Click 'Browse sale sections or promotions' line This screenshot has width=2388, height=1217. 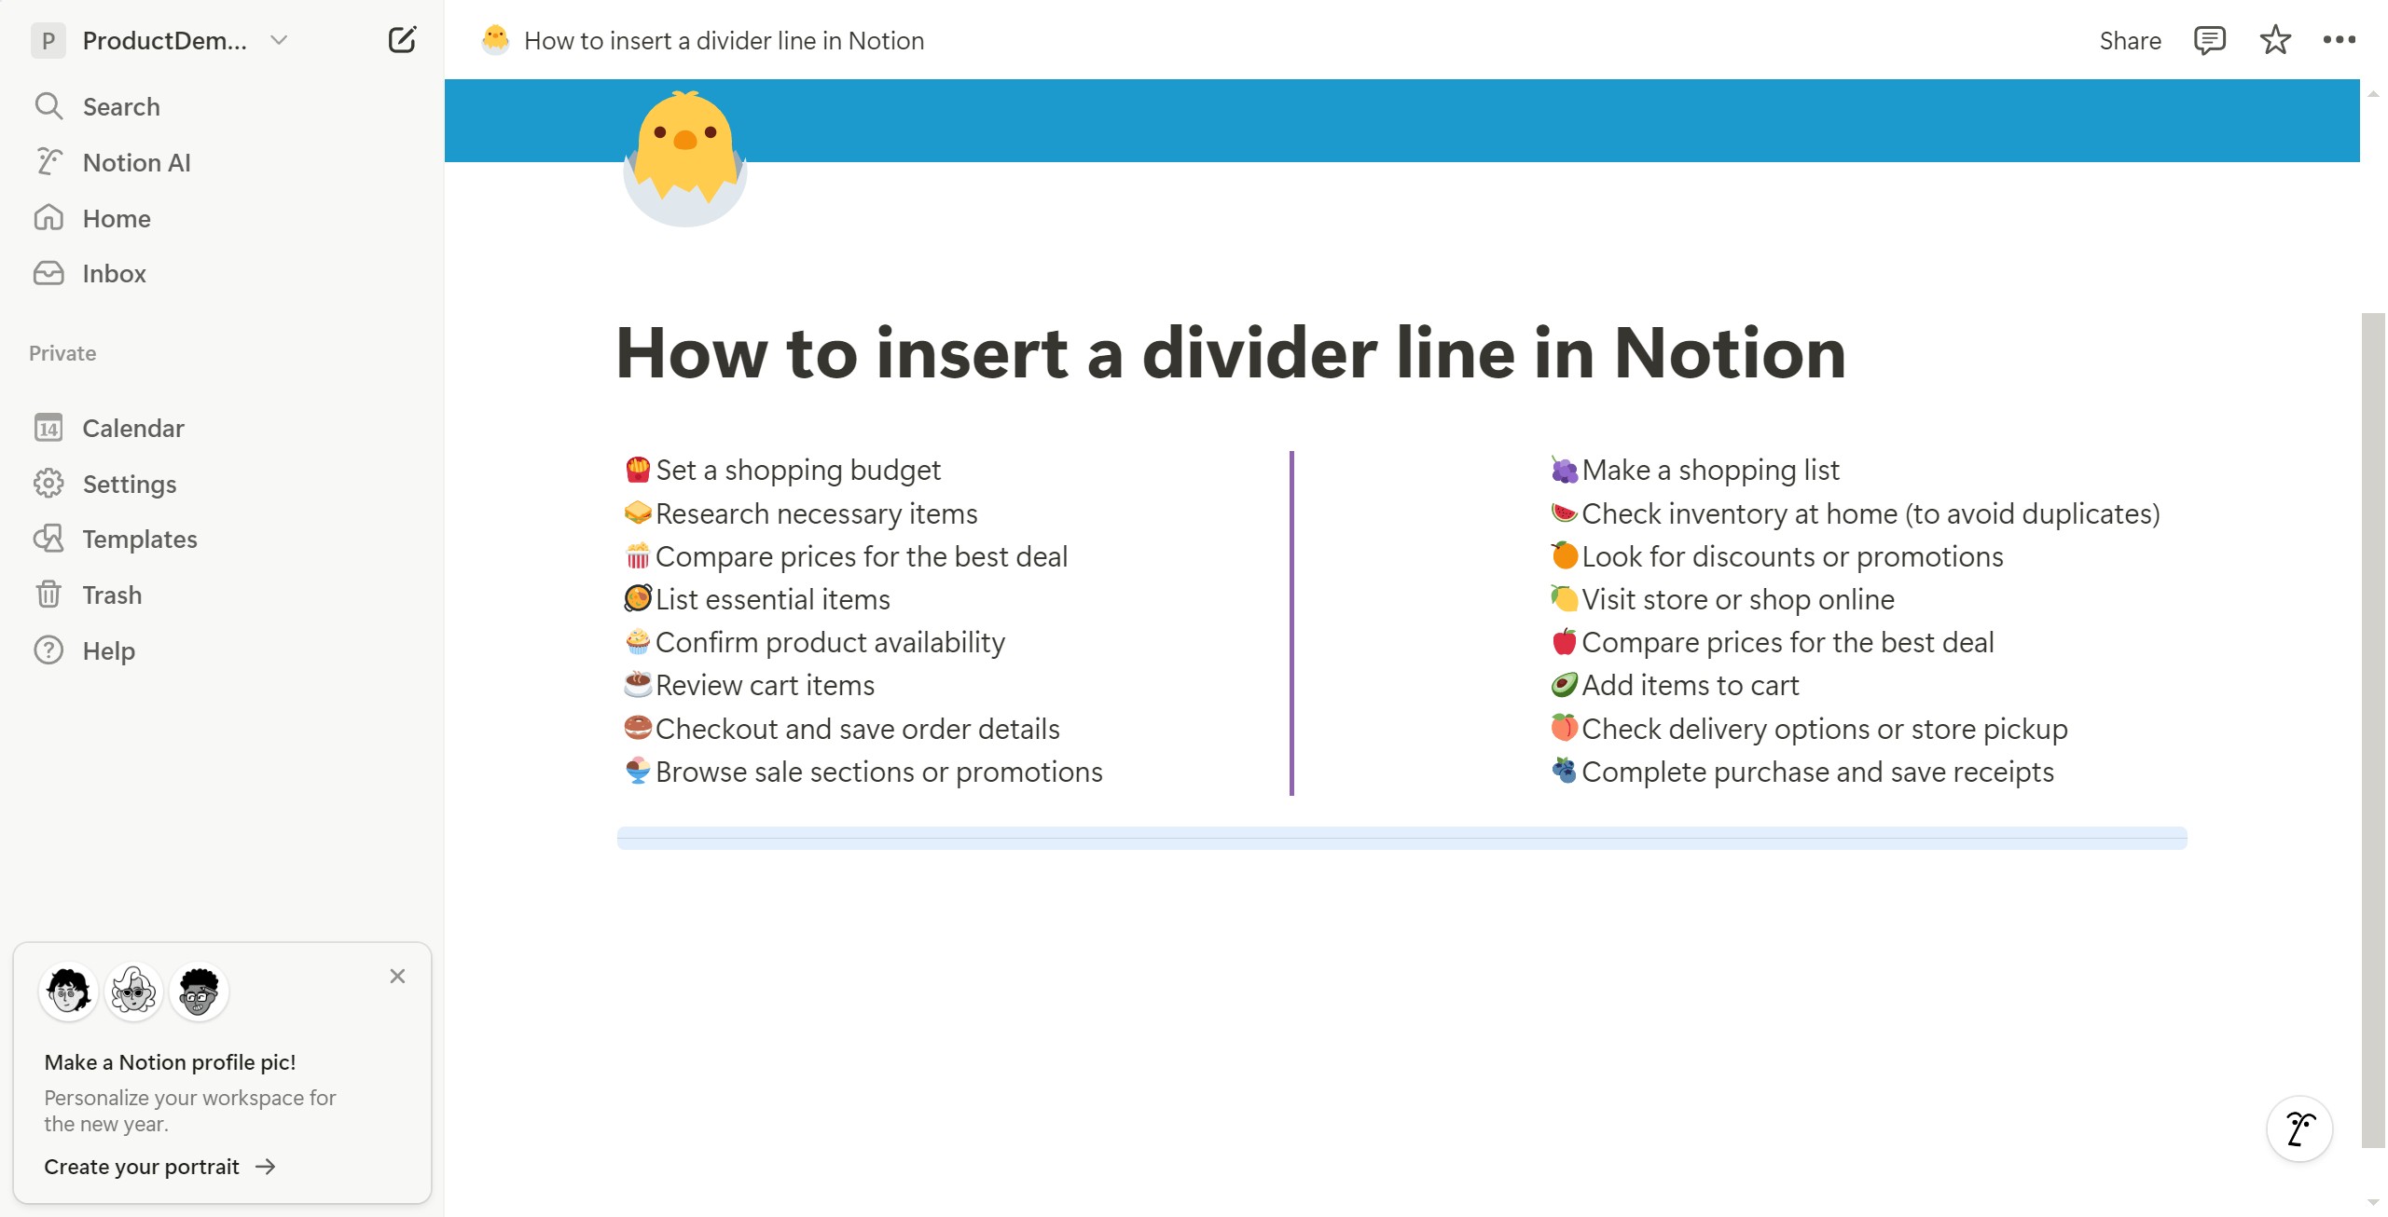pyautogui.click(x=878, y=772)
